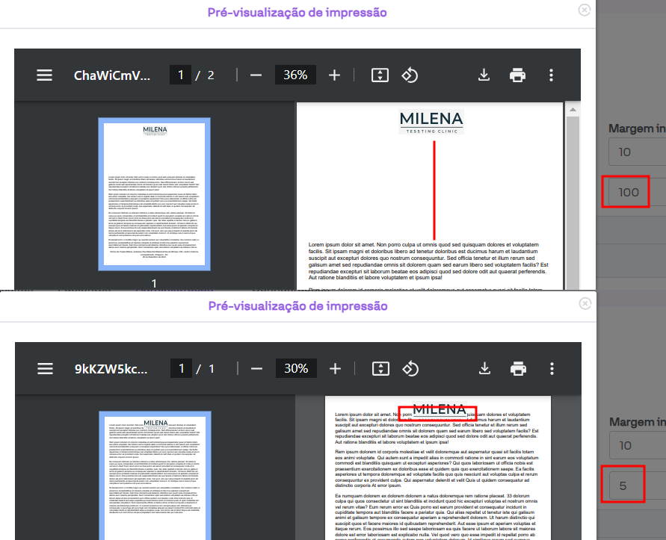Zoom out in top PDF viewer
The image size is (666, 540).
(256, 75)
